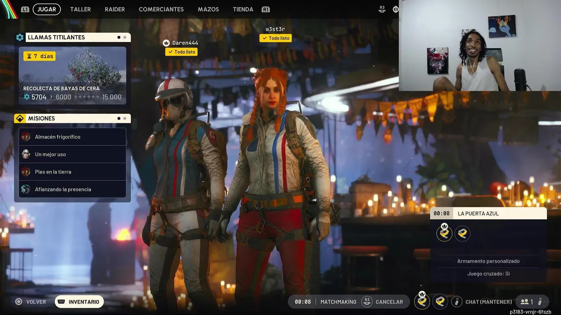This screenshot has width=561, height=315.
Task: Select the player name w3st3r
Action: (275, 29)
